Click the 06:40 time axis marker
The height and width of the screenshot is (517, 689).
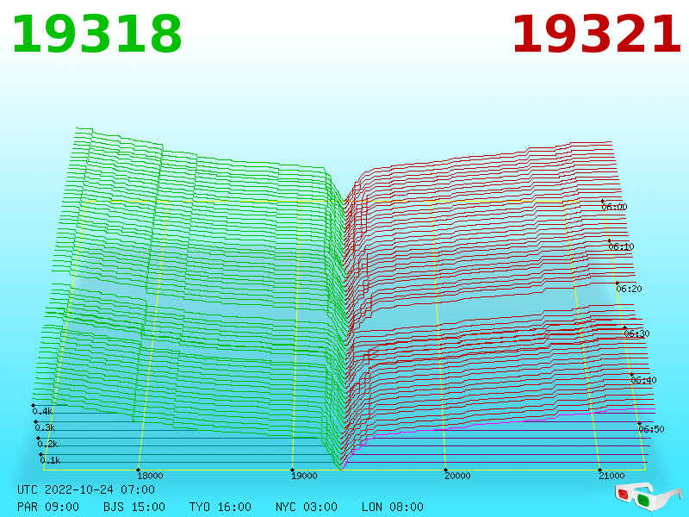(x=643, y=380)
